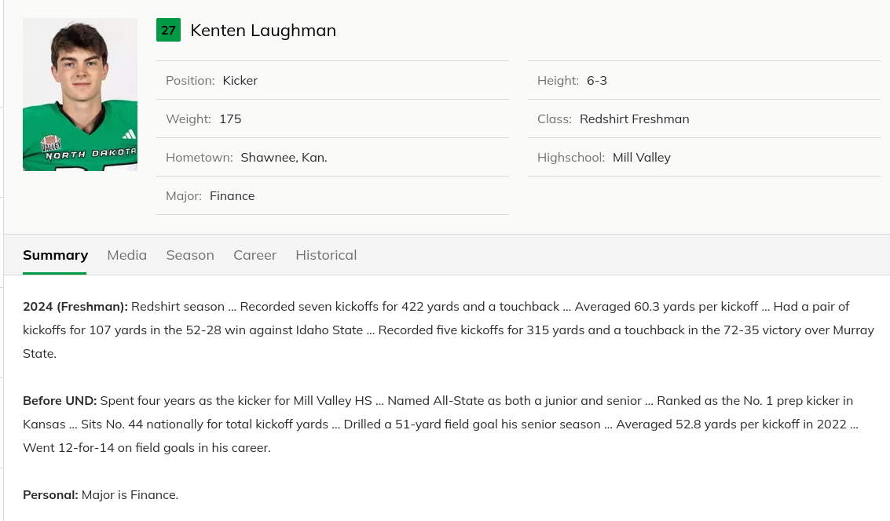
Task: Select the Season tab
Action: pyautogui.click(x=190, y=255)
